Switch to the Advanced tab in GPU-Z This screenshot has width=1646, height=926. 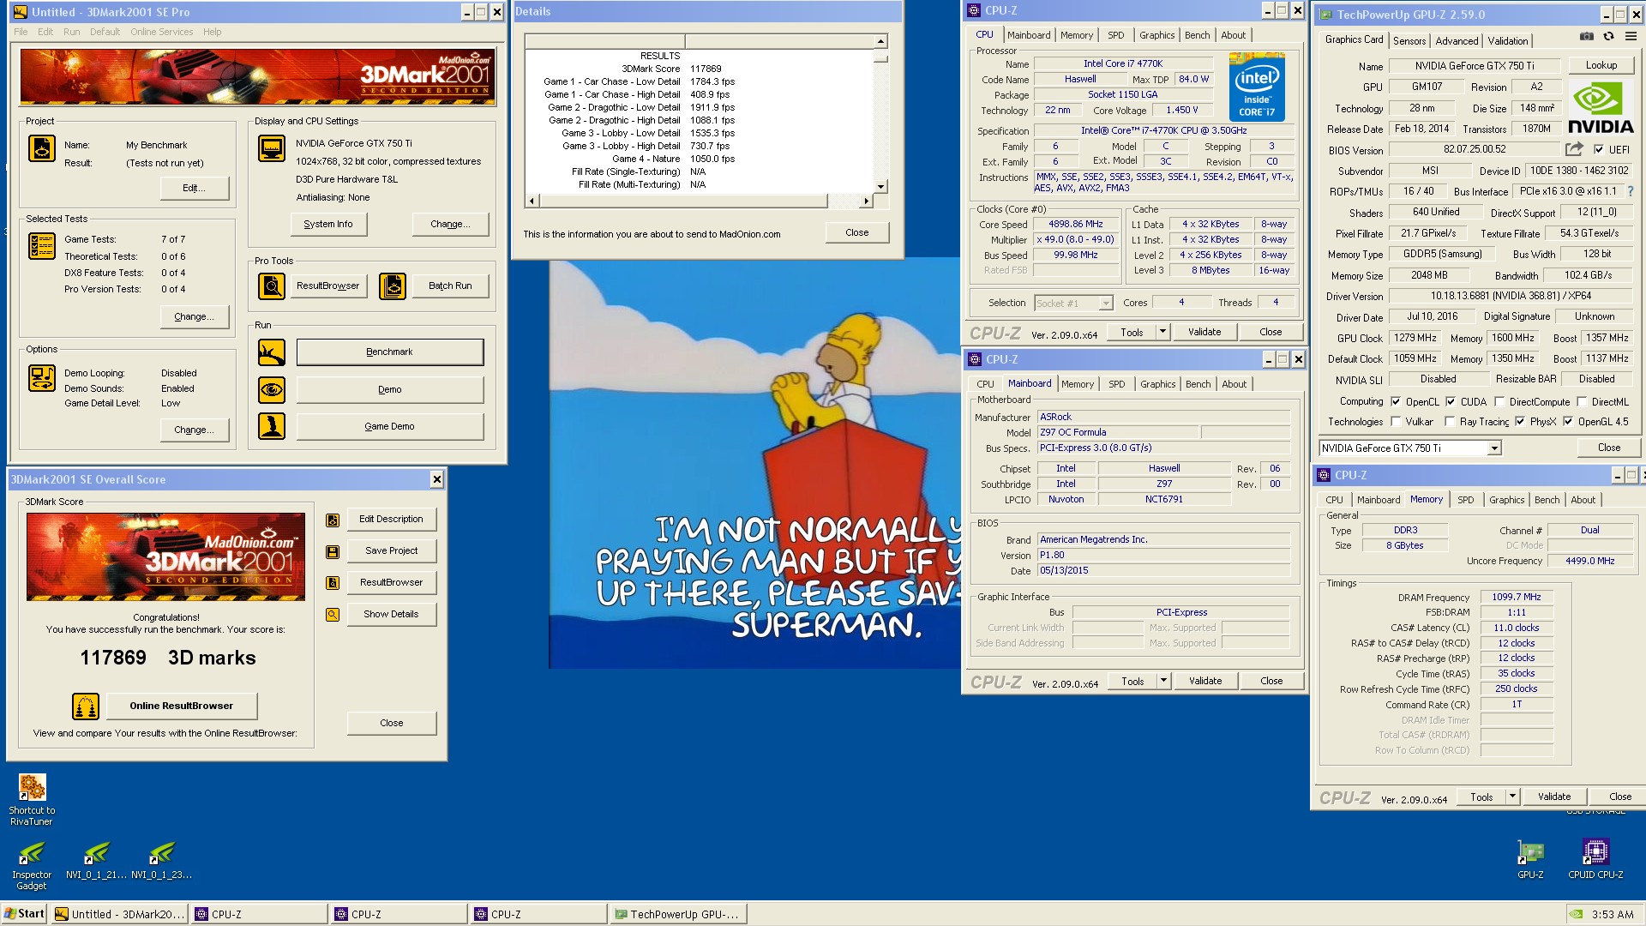tap(1457, 40)
